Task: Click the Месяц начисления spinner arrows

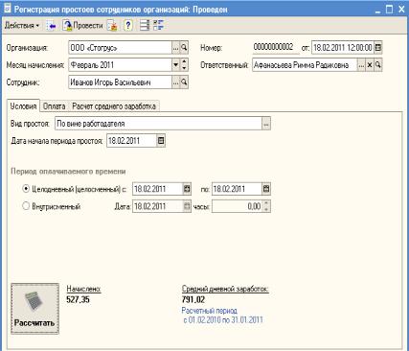Action: tap(184, 65)
